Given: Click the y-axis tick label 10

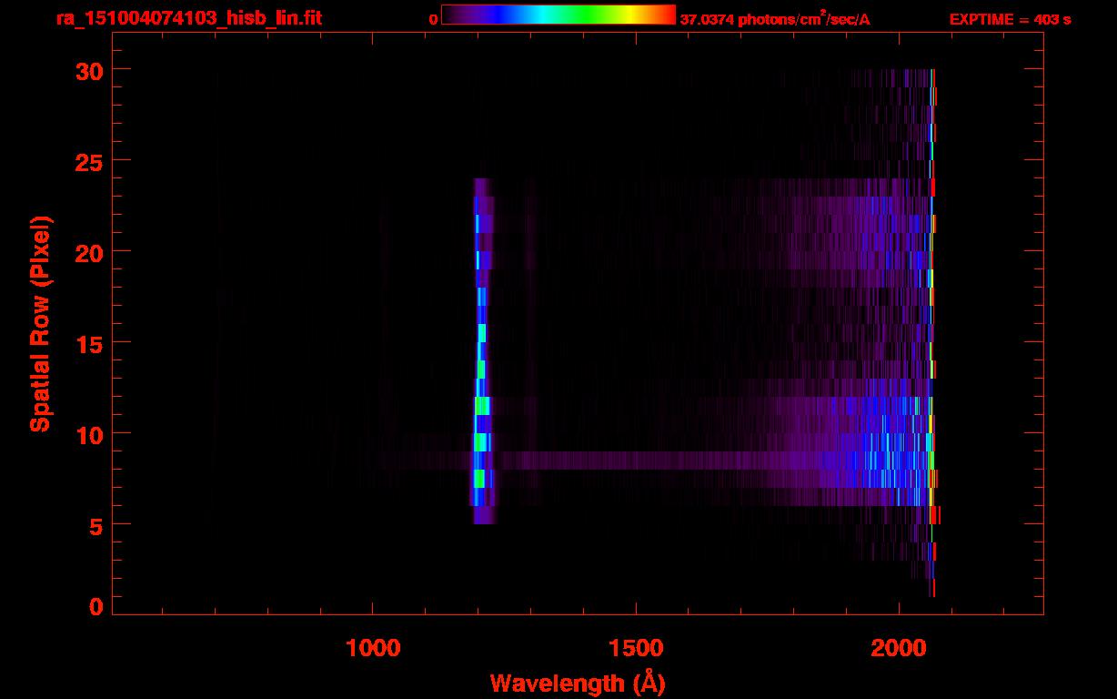Looking at the screenshot, I should (88, 434).
